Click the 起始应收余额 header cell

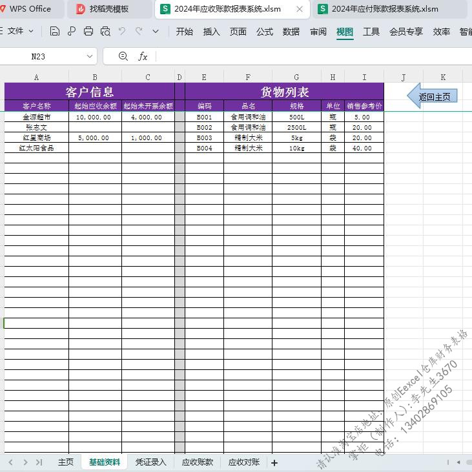click(95, 106)
